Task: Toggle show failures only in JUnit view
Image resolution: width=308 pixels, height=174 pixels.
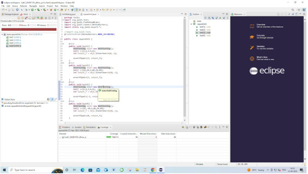Action: (x=26, y=18)
